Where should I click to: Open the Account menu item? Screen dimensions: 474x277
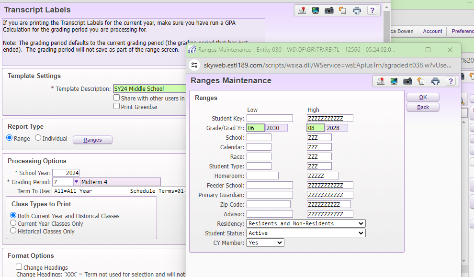point(432,31)
